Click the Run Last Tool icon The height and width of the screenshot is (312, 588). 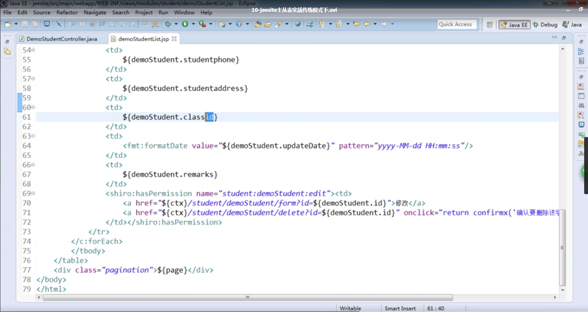coord(202,24)
